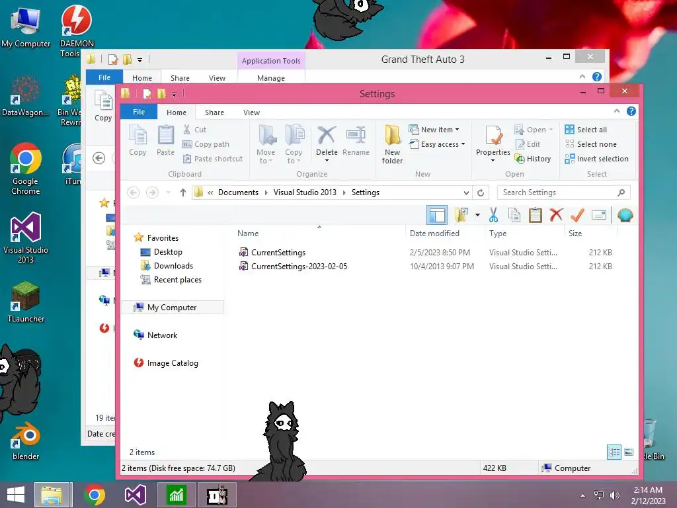Click the taskbar clock showing 2:14 AM
The image size is (677, 508).
pos(648,490)
